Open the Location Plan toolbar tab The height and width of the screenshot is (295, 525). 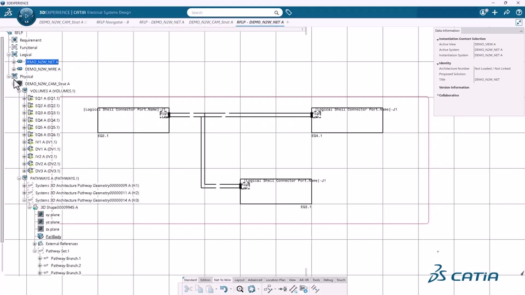tap(276, 280)
